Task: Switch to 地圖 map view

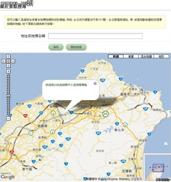Action: (x=116, y=56)
